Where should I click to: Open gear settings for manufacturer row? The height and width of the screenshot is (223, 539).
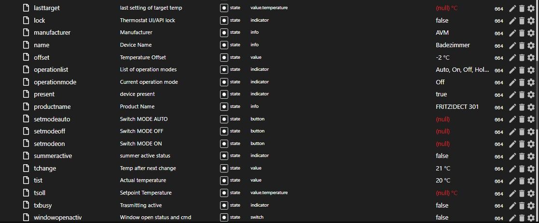pos(531,33)
